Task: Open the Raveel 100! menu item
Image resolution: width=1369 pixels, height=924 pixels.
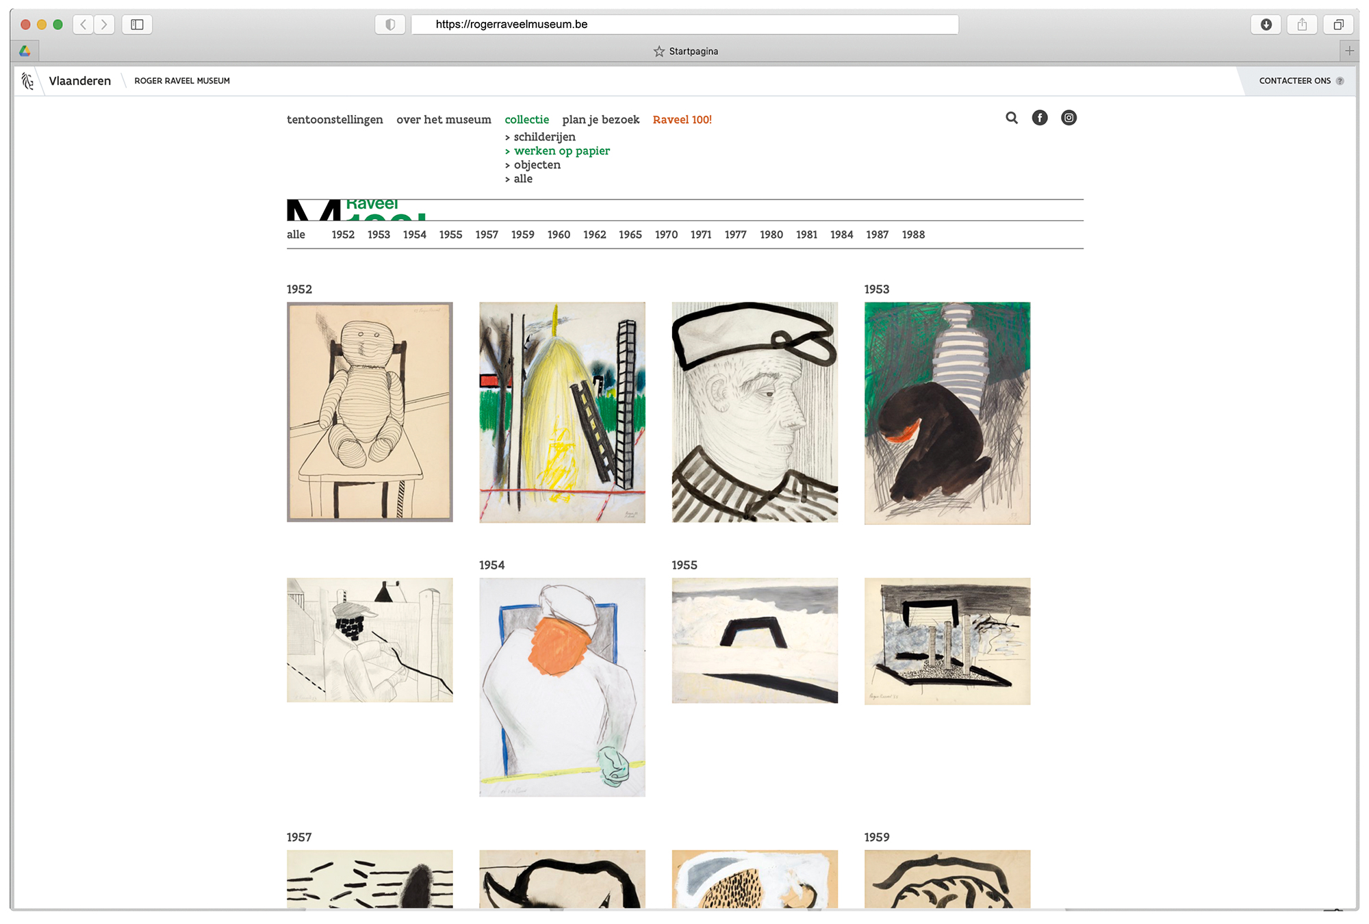Action: (682, 120)
